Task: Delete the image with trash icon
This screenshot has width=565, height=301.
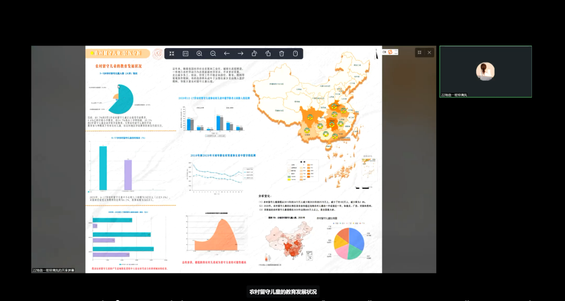Action: coord(281,53)
